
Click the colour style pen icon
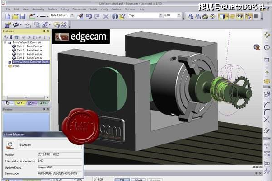pos(32,16)
